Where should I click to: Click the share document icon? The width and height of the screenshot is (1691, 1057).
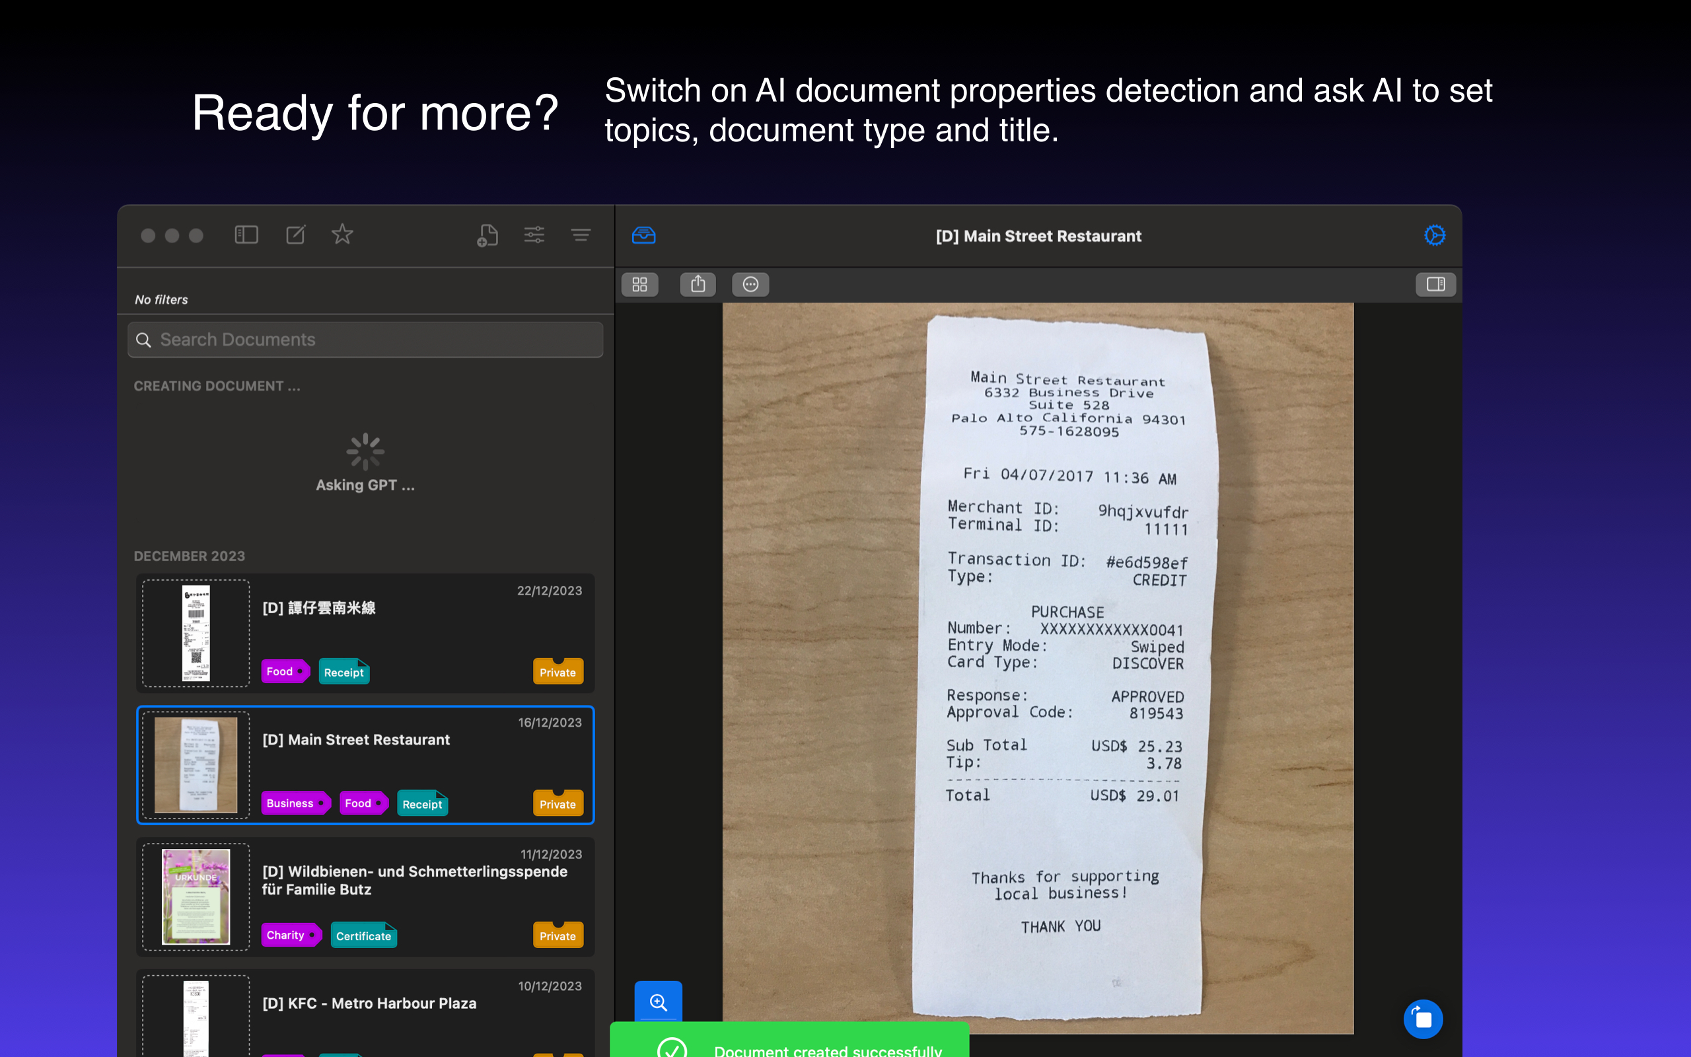coord(698,285)
